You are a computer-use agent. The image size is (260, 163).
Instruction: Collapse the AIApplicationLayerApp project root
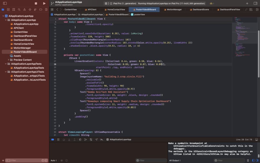(x=3, y=16)
